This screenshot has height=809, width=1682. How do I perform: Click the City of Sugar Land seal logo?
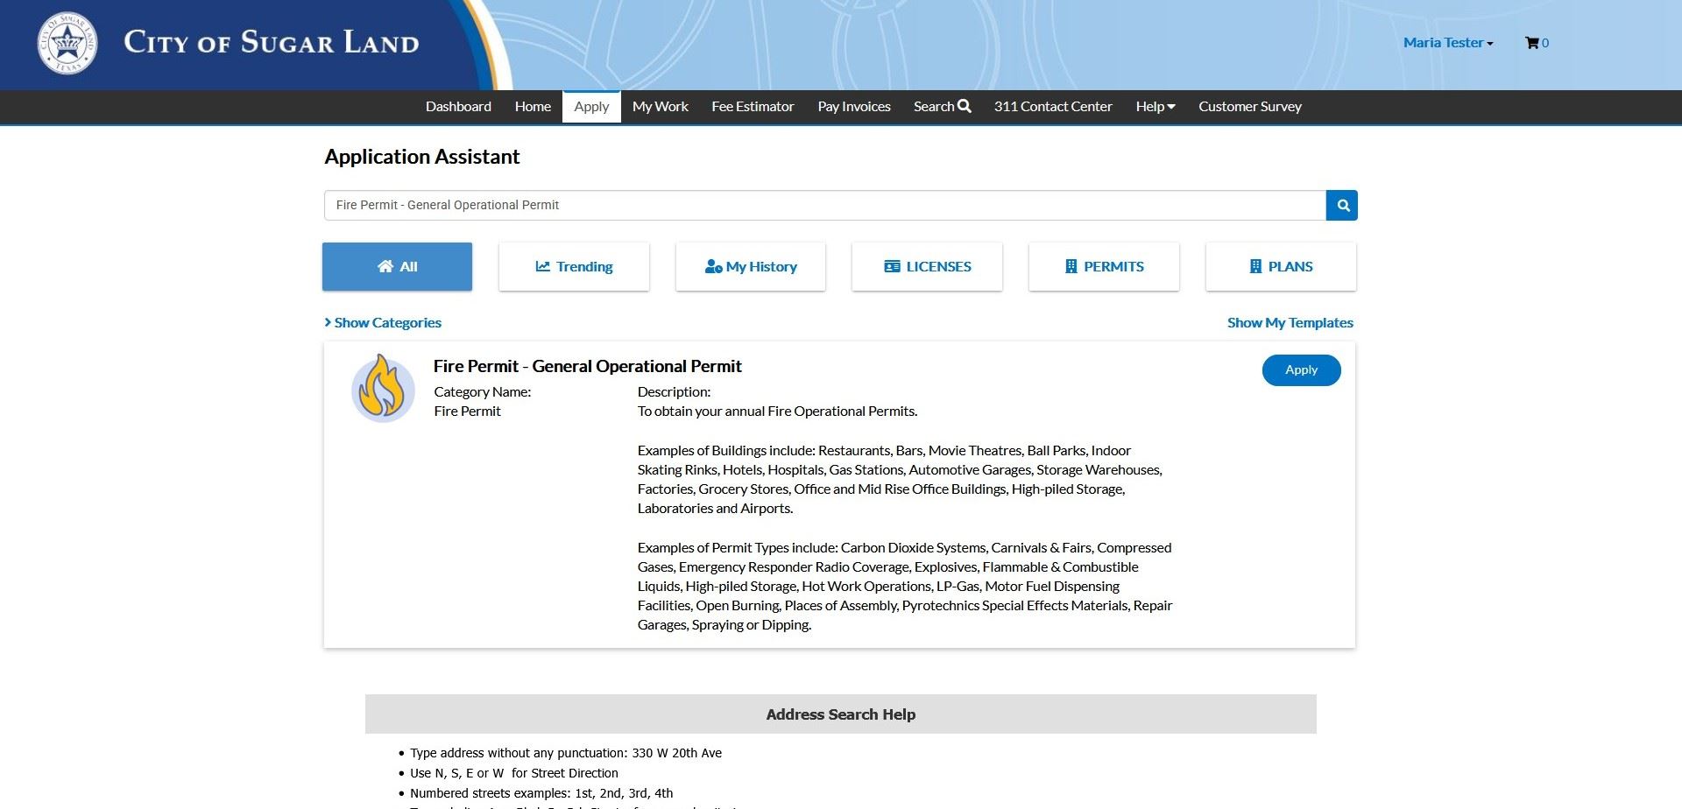67,43
